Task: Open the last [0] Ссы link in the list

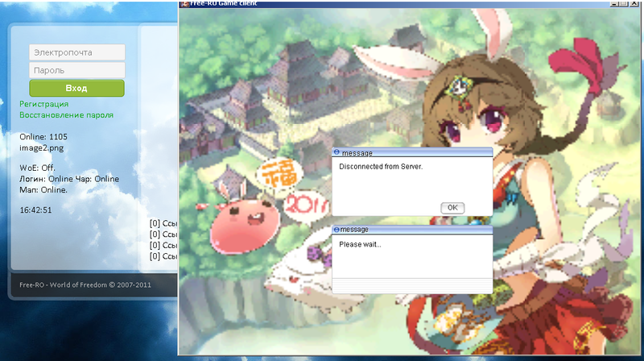Action: (x=163, y=256)
